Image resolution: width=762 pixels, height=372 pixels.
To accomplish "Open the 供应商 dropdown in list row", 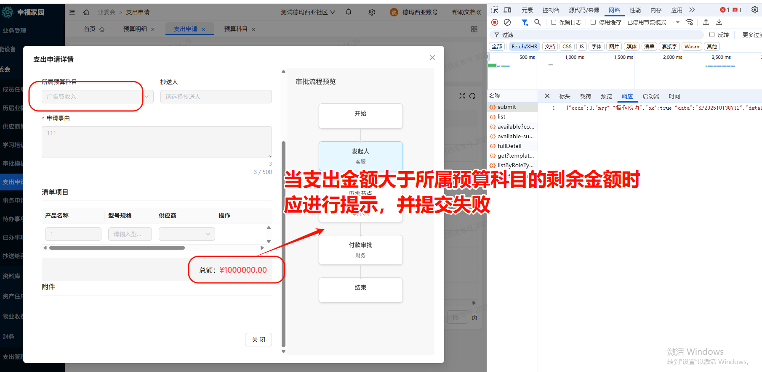I will point(187,234).
